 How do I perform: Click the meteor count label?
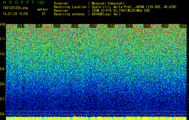point(43,9)
